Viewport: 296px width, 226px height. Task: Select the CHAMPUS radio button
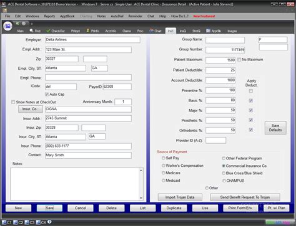click(224, 181)
